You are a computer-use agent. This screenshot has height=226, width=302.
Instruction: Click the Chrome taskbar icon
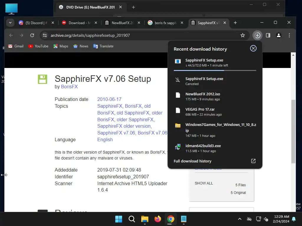171,219
